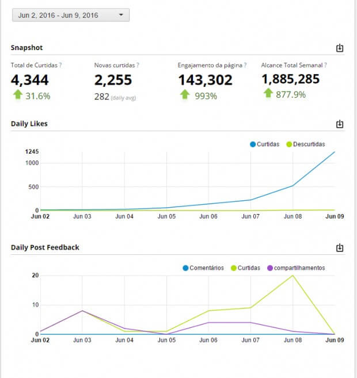Click the 2,255 new likes value

point(113,80)
